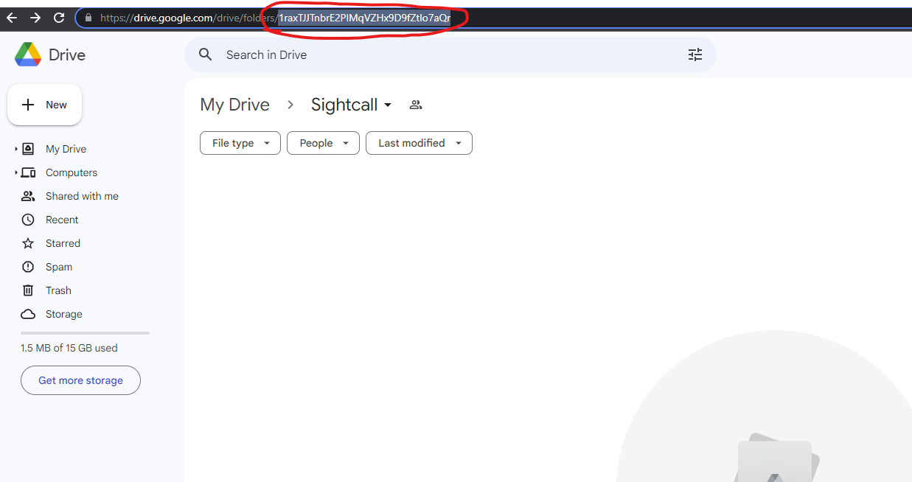Click the Trash bin icon

click(x=28, y=290)
